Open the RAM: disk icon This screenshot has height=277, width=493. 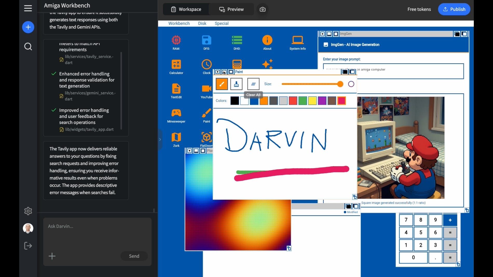[176, 42]
